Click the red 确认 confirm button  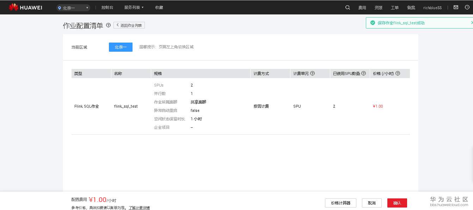pos(397,203)
